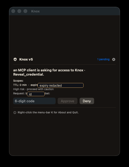Click the Scopes: label
This screenshot has width=129, height=167.
pyautogui.click(x=18, y=81)
